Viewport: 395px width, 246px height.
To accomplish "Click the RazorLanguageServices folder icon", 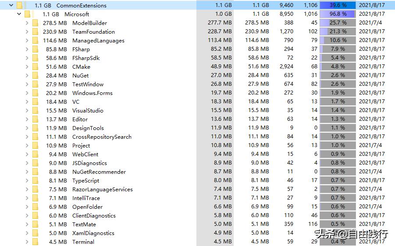I will [x=35, y=189].
